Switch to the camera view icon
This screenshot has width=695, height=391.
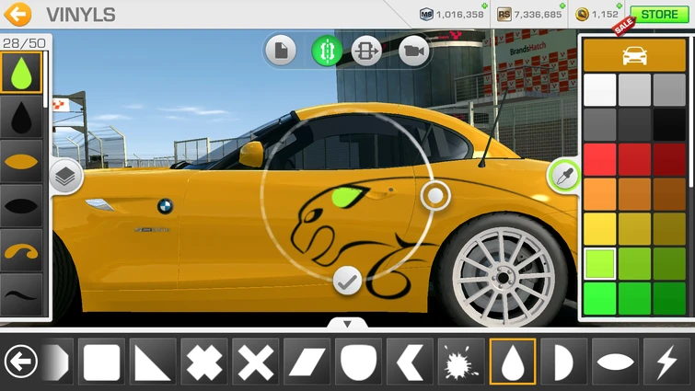tap(413, 51)
